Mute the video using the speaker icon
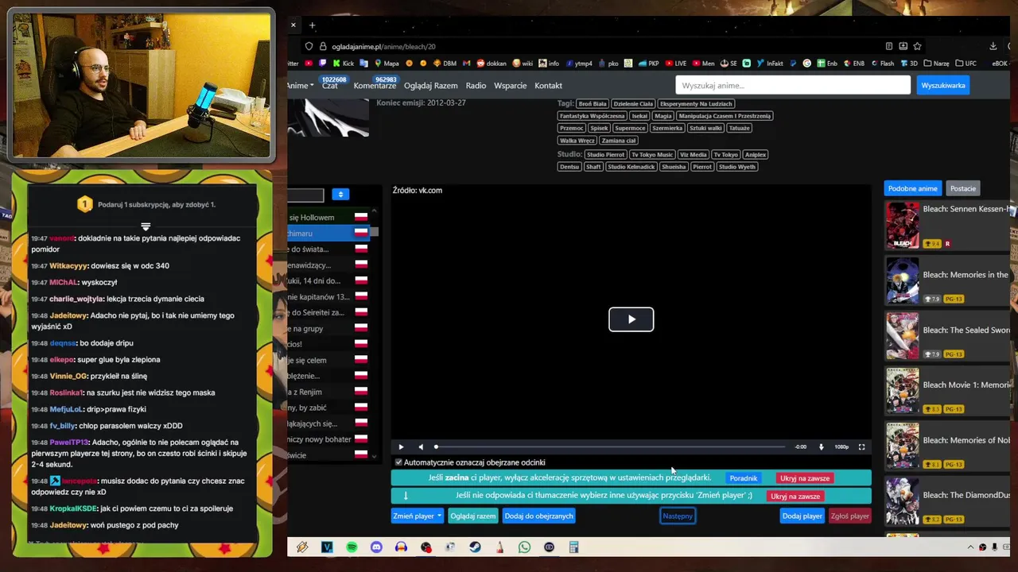 coord(421,446)
